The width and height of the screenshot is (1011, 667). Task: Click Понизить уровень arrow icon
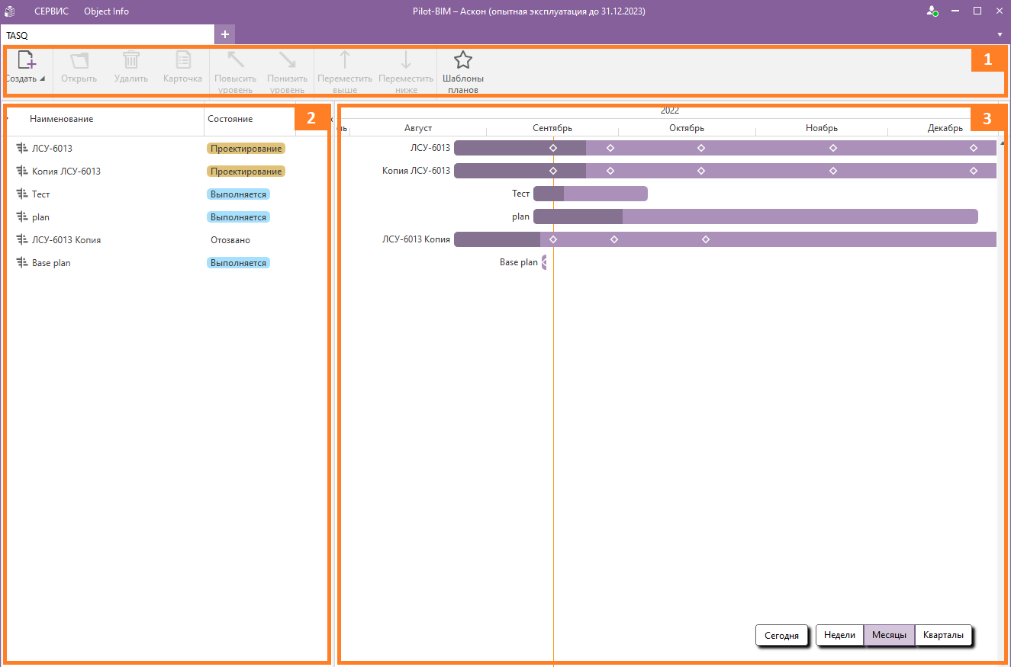click(x=287, y=61)
